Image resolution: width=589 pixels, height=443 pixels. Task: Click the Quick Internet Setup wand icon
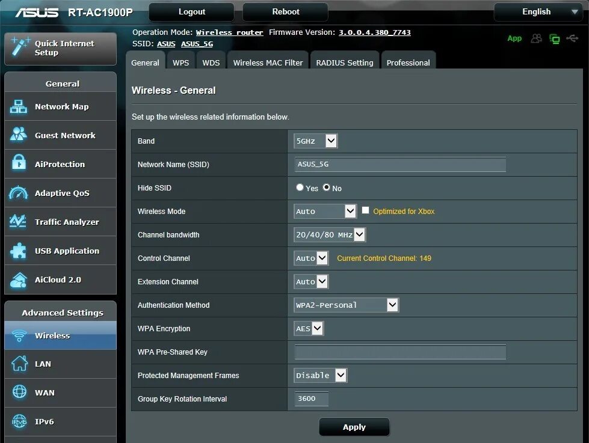(x=20, y=46)
